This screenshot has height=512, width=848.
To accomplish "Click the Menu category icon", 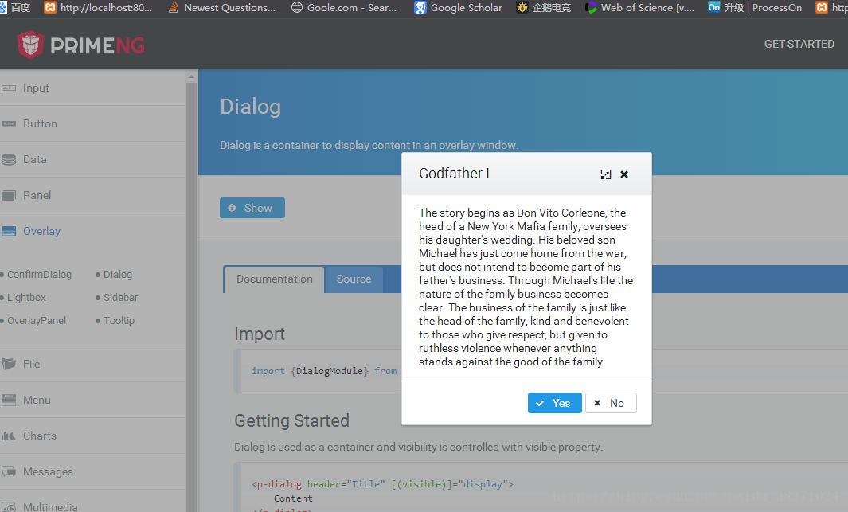I will click(9, 400).
